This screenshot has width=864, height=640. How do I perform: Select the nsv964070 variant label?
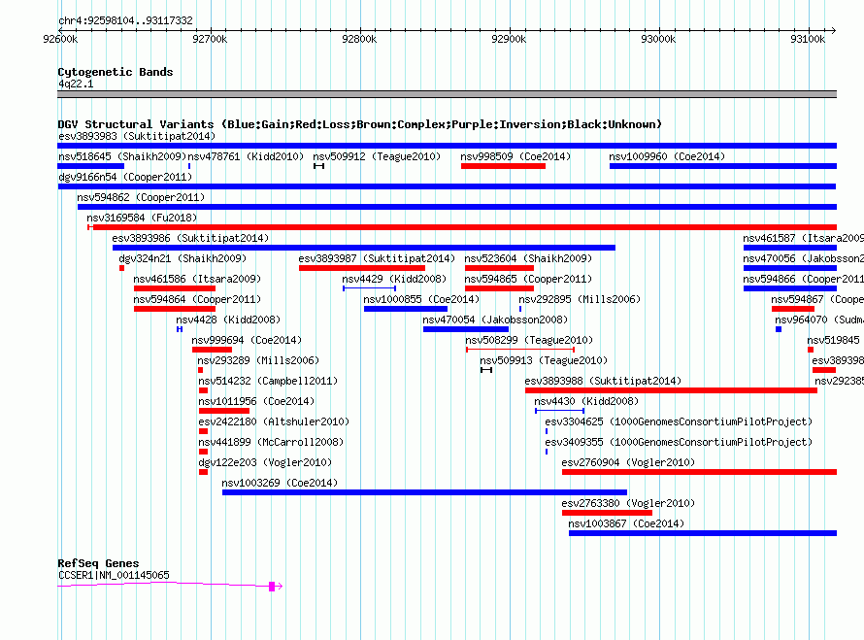tap(818, 320)
